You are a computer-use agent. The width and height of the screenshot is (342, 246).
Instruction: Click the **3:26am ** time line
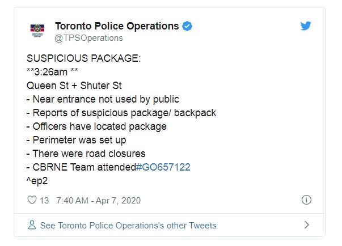pyautogui.click(x=52, y=71)
